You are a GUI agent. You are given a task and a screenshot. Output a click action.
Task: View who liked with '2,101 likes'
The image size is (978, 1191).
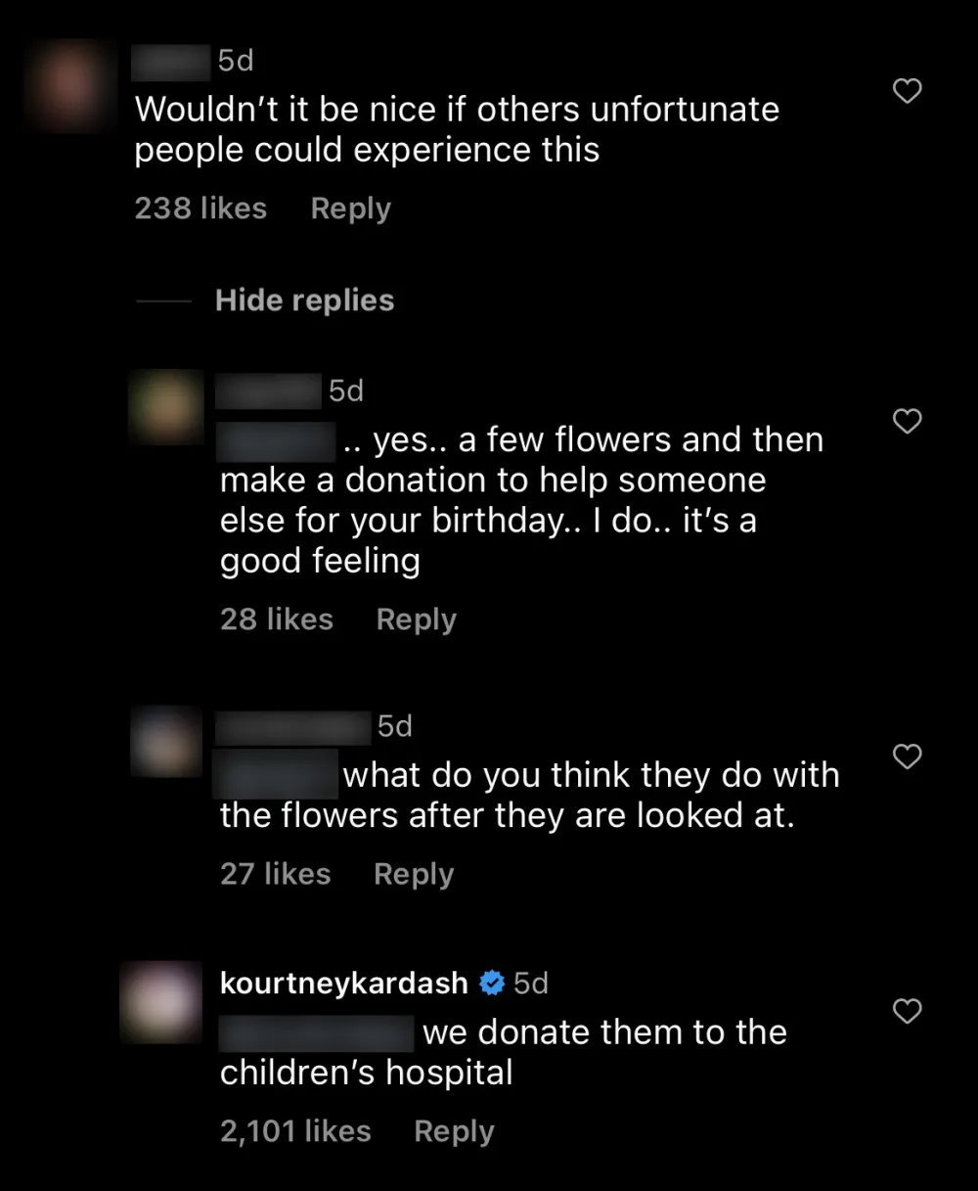(295, 1130)
